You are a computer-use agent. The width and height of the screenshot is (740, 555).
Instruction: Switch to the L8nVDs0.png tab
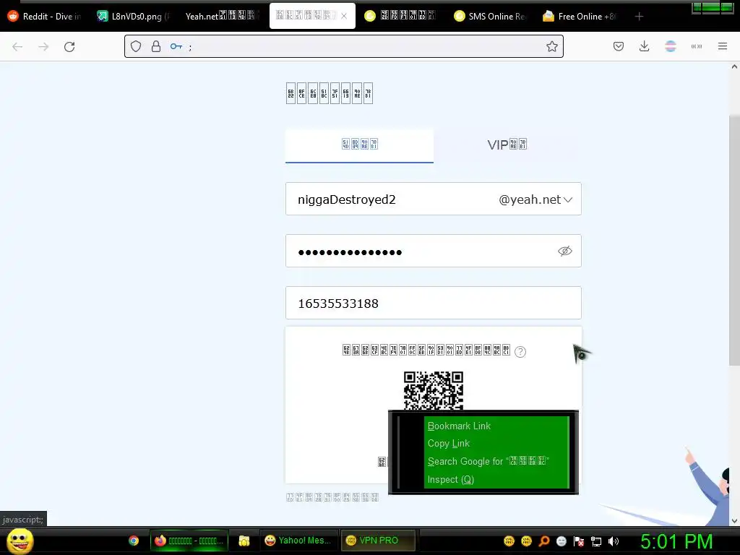click(133, 17)
